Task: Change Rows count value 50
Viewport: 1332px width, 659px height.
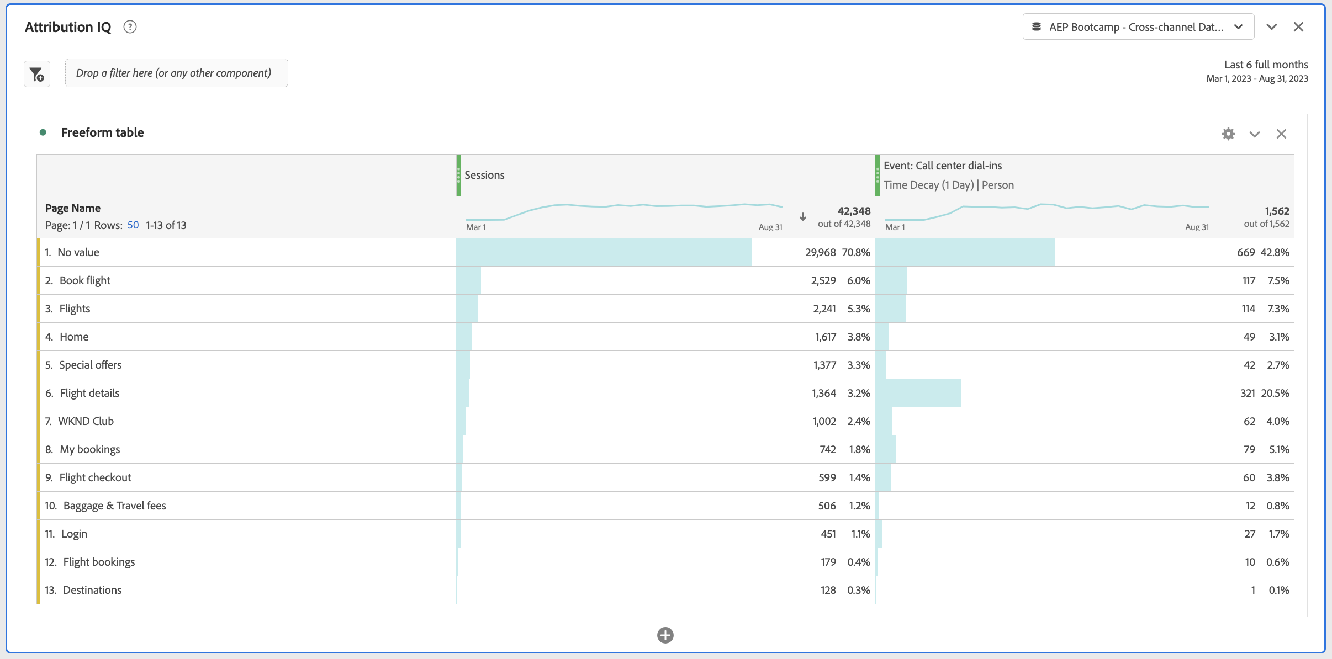Action: pyautogui.click(x=133, y=225)
